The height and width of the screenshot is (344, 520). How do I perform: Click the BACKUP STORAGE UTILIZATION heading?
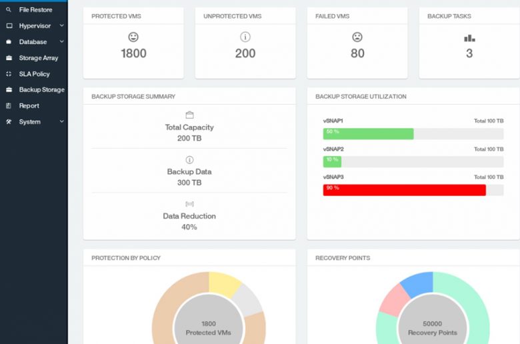click(x=361, y=97)
